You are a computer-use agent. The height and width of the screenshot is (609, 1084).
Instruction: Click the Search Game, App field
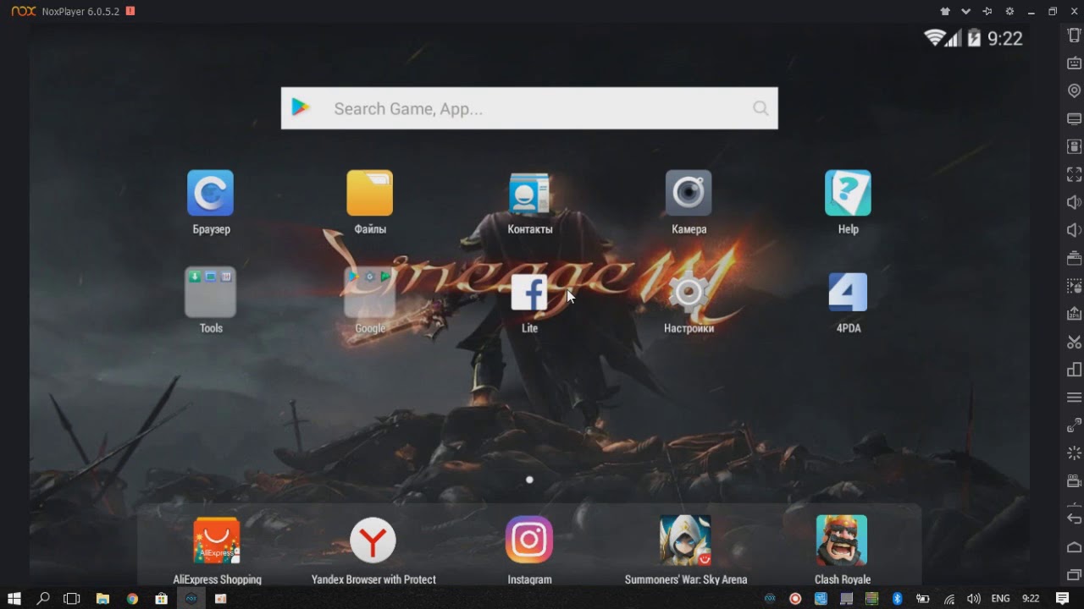(529, 108)
